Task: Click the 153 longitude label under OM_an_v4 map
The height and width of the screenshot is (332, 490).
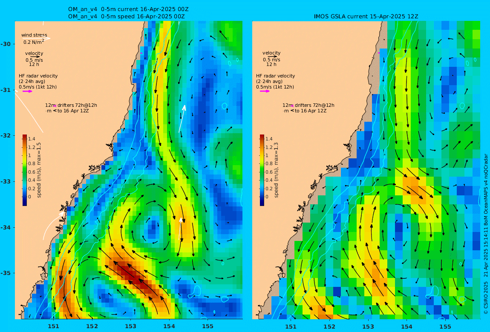Action: (x=131, y=326)
